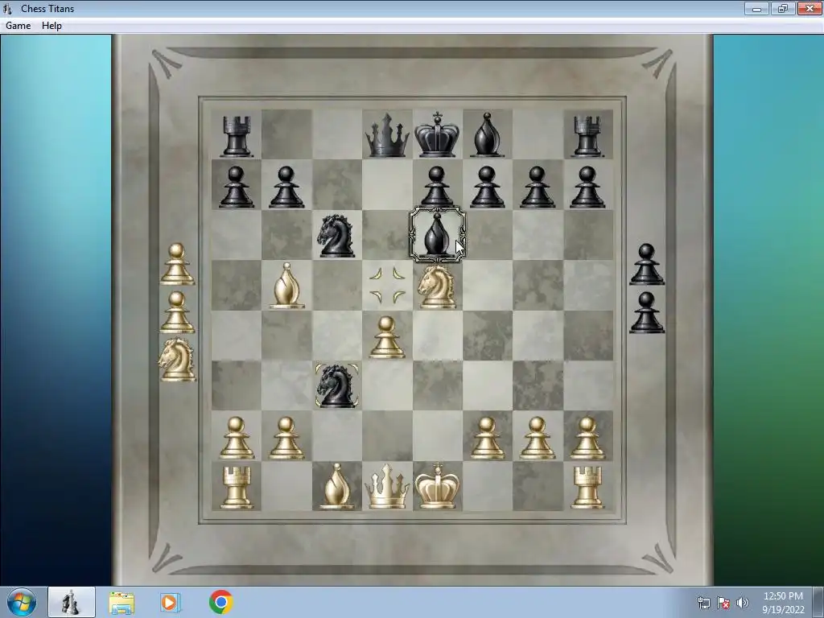Select the white knight on e5

click(437, 286)
